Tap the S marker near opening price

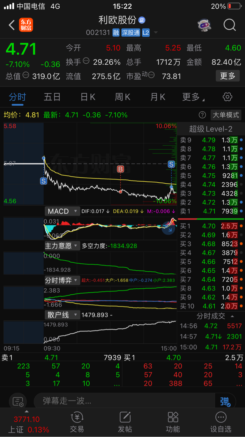pyautogui.click(x=44, y=181)
